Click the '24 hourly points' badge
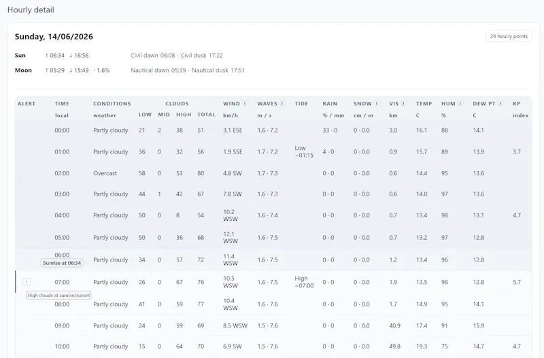Screen dimensions: 544x358 pos(509,37)
